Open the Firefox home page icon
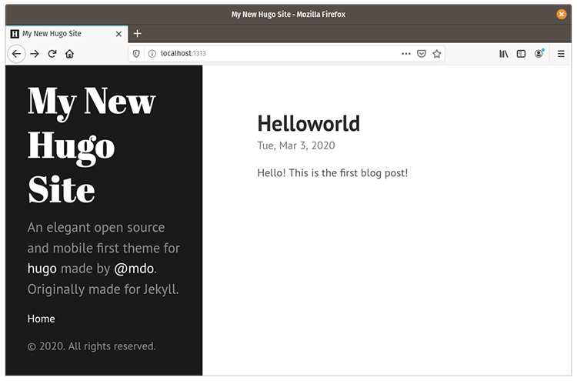577x381 pixels. click(x=69, y=54)
